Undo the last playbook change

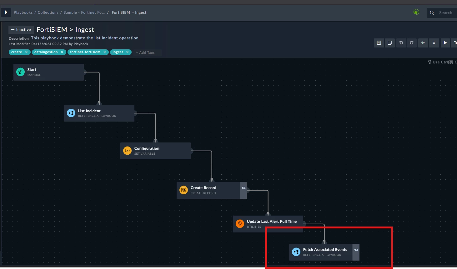coord(401,43)
